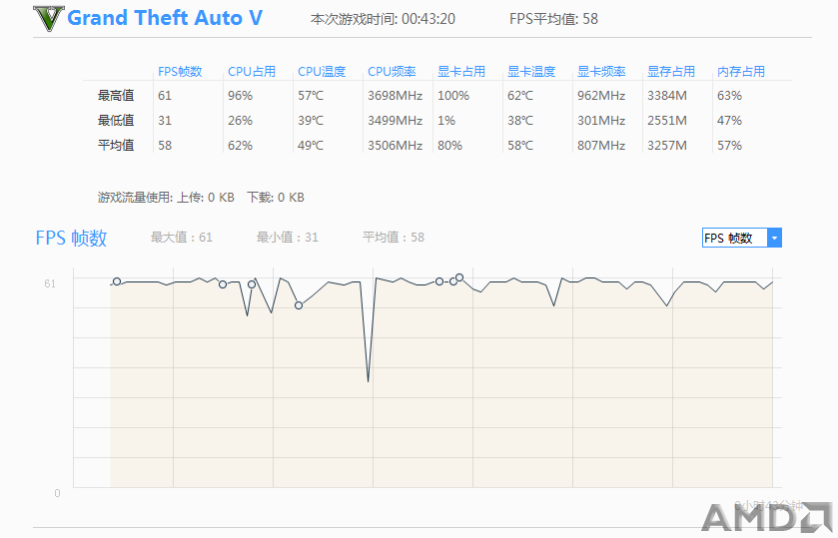Select the CPU占用 column header
Screen dimensions: 838x538
pyautogui.click(x=252, y=72)
